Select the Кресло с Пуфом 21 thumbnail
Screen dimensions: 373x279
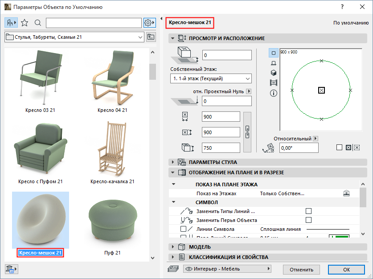(41, 148)
